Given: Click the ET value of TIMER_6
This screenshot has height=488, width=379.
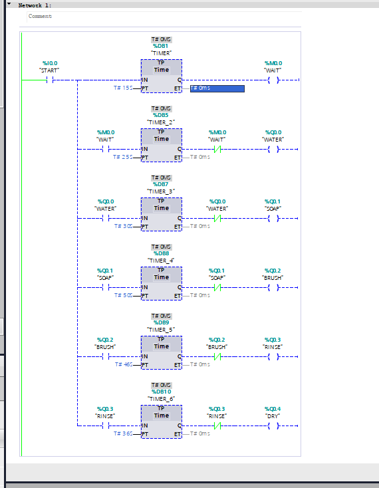Looking at the screenshot, I should pos(200,433).
